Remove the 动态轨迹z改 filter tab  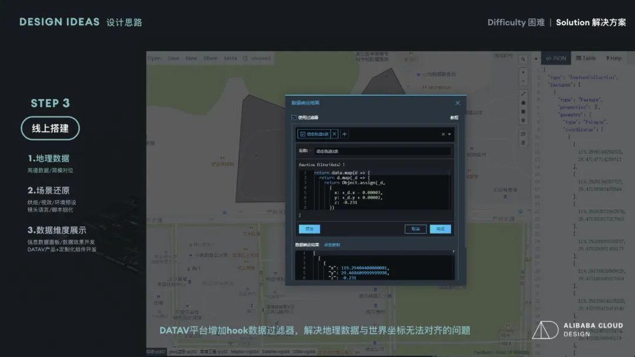pos(335,134)
